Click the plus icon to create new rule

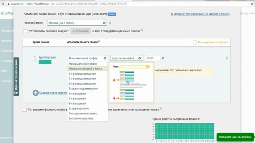[35, 93]
